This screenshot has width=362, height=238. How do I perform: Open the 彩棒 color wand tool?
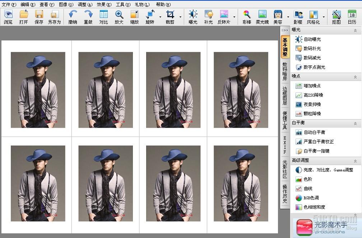[x=247, y=17]
